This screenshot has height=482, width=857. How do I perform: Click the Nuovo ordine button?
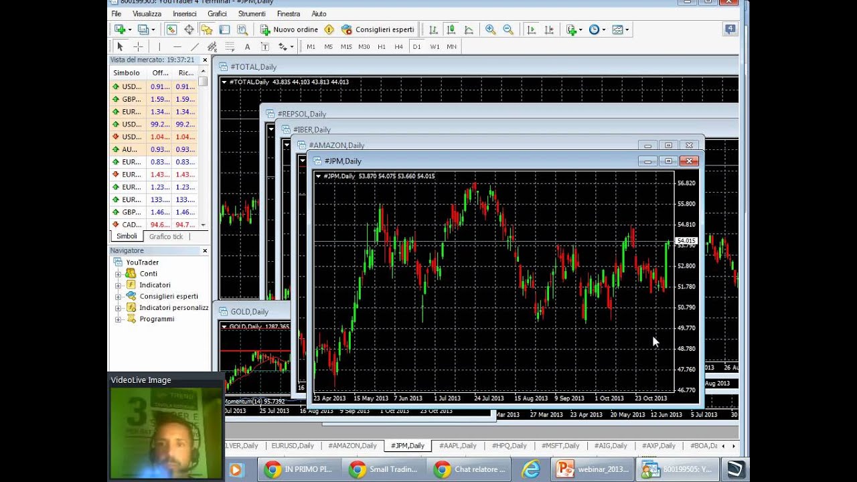(289, 29)
